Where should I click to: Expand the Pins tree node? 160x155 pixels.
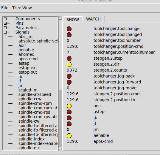click(5, 23)
